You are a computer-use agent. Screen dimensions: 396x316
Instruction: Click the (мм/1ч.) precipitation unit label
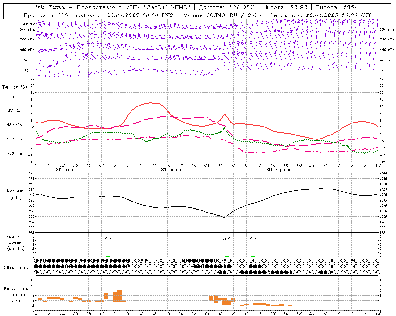pyautogui.click(x=16, y=248)
